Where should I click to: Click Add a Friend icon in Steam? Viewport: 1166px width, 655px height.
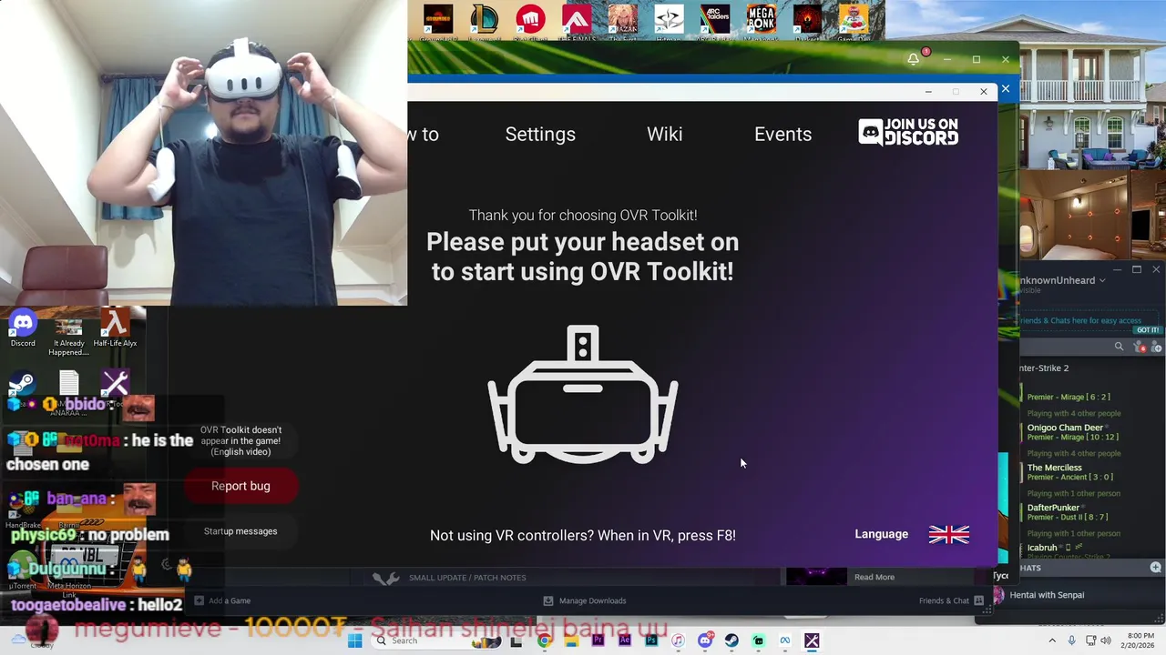(x=1157, y=347)
